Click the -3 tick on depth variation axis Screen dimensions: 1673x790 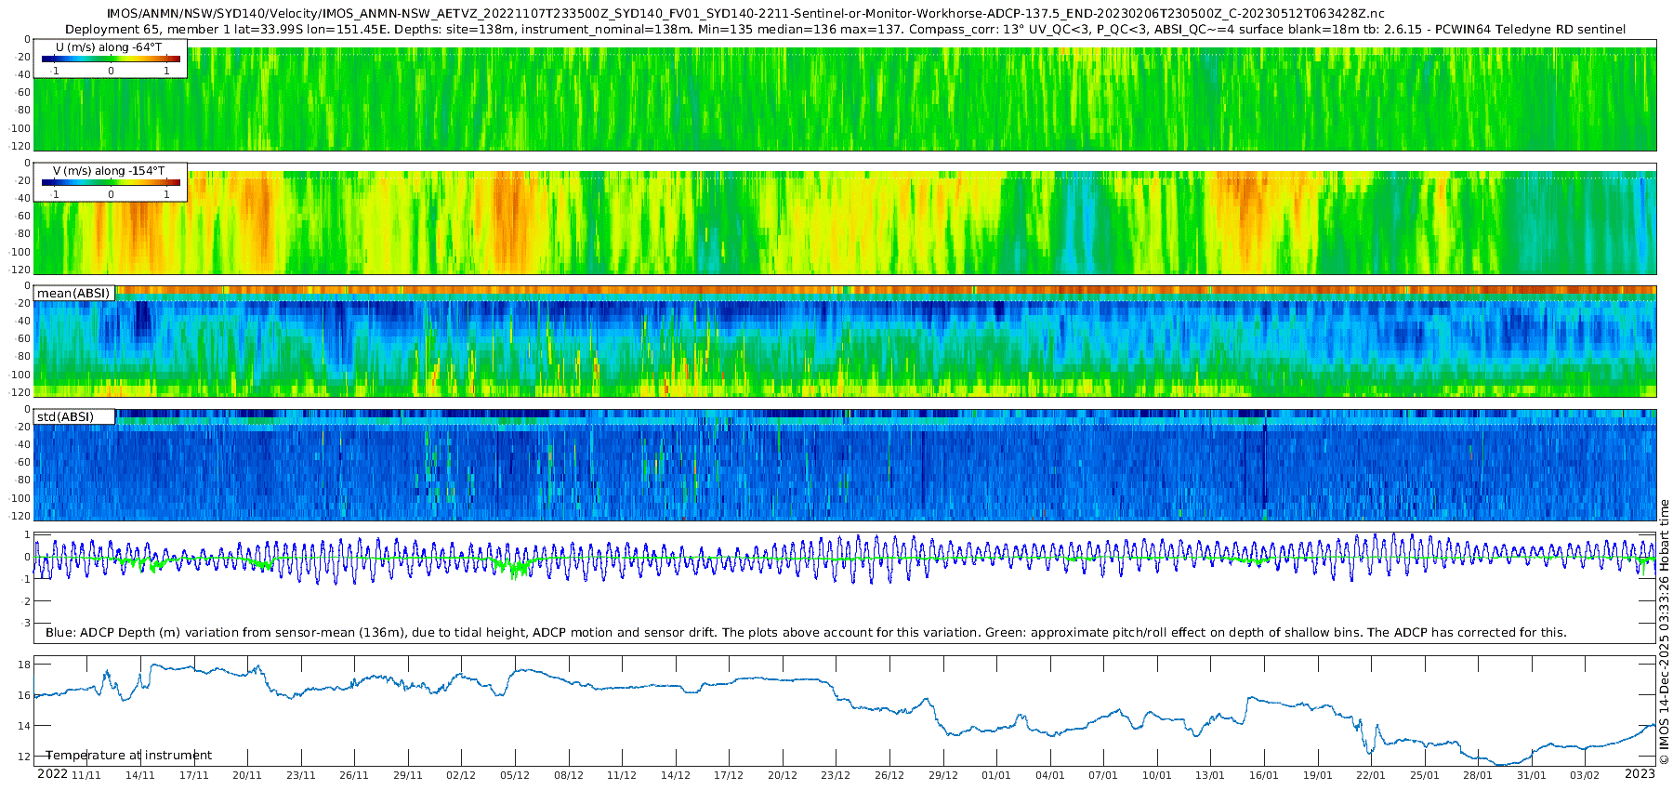[x=26, y=623]
